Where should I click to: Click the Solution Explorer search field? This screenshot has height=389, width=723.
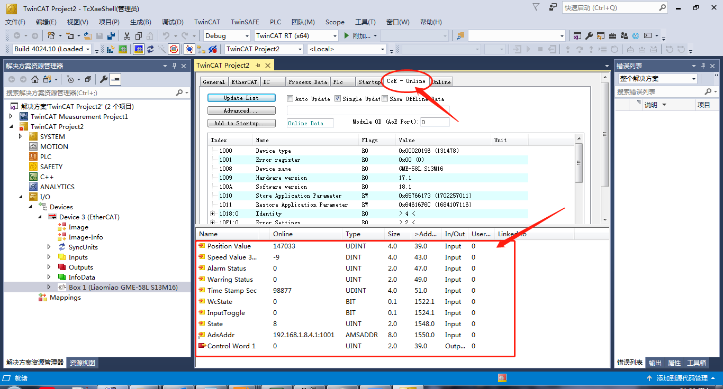coord(90,92)
